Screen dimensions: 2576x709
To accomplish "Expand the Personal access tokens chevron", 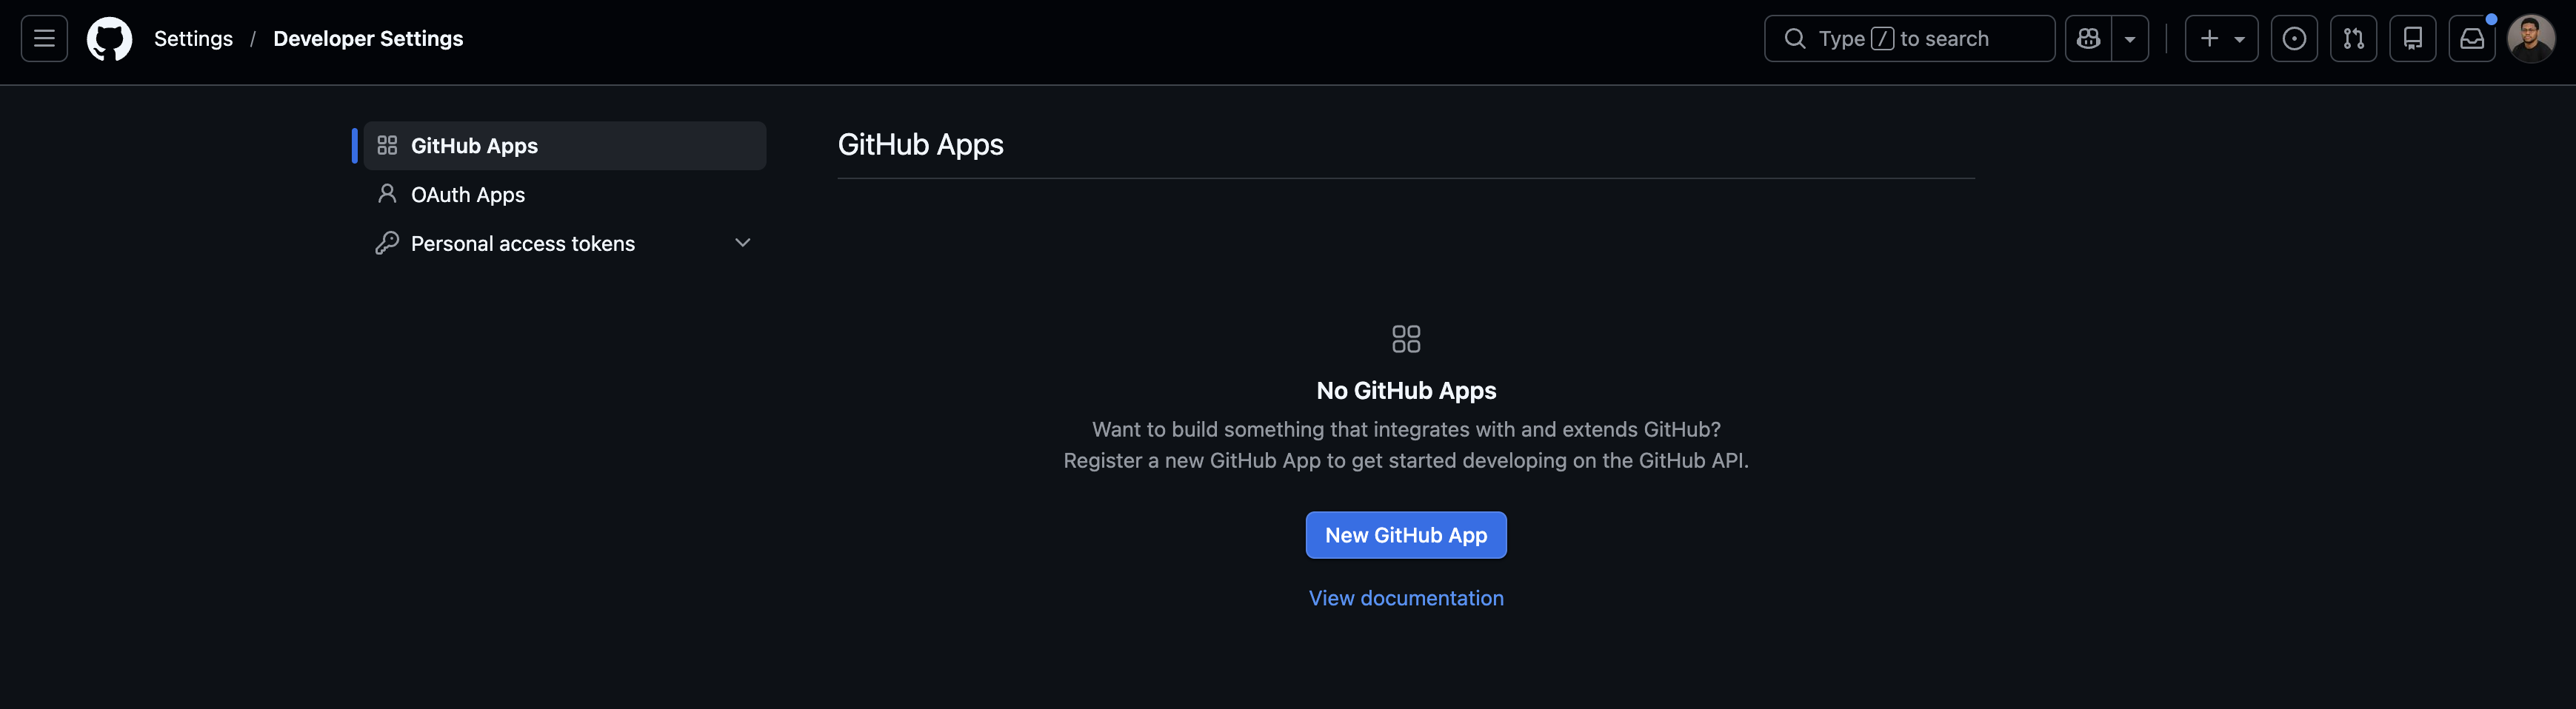I will pyautogui.click(x=742, y=243).
